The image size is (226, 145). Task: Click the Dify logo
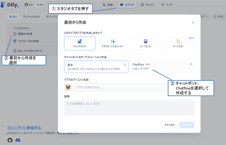10,5
